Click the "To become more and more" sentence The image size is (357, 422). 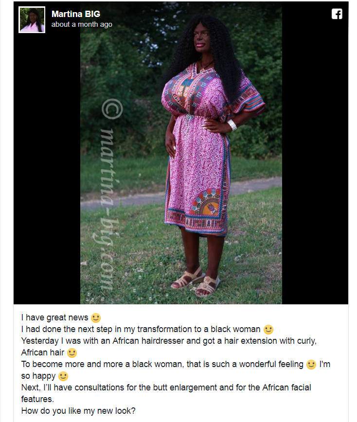click(x=176, y=370)
